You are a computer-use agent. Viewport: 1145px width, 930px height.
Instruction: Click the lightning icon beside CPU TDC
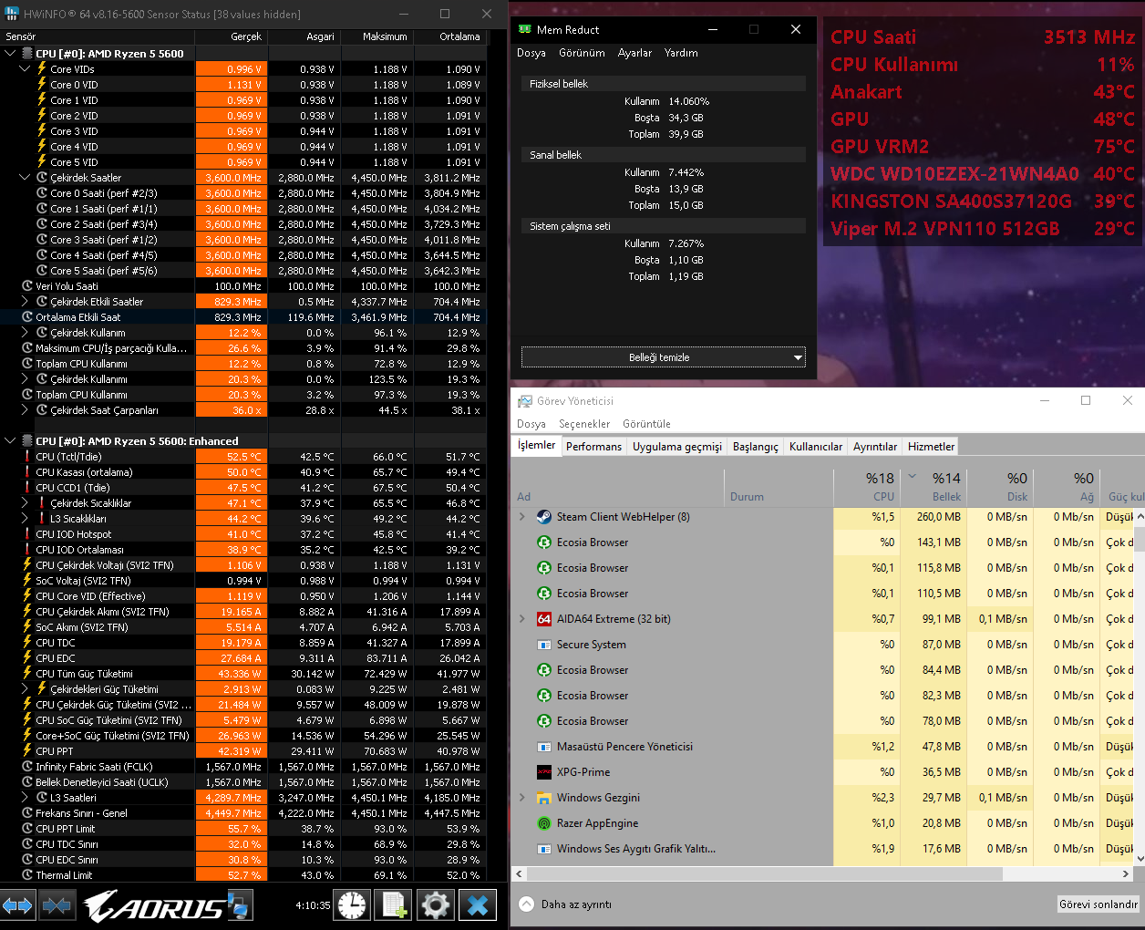click(x=27, y=643)
